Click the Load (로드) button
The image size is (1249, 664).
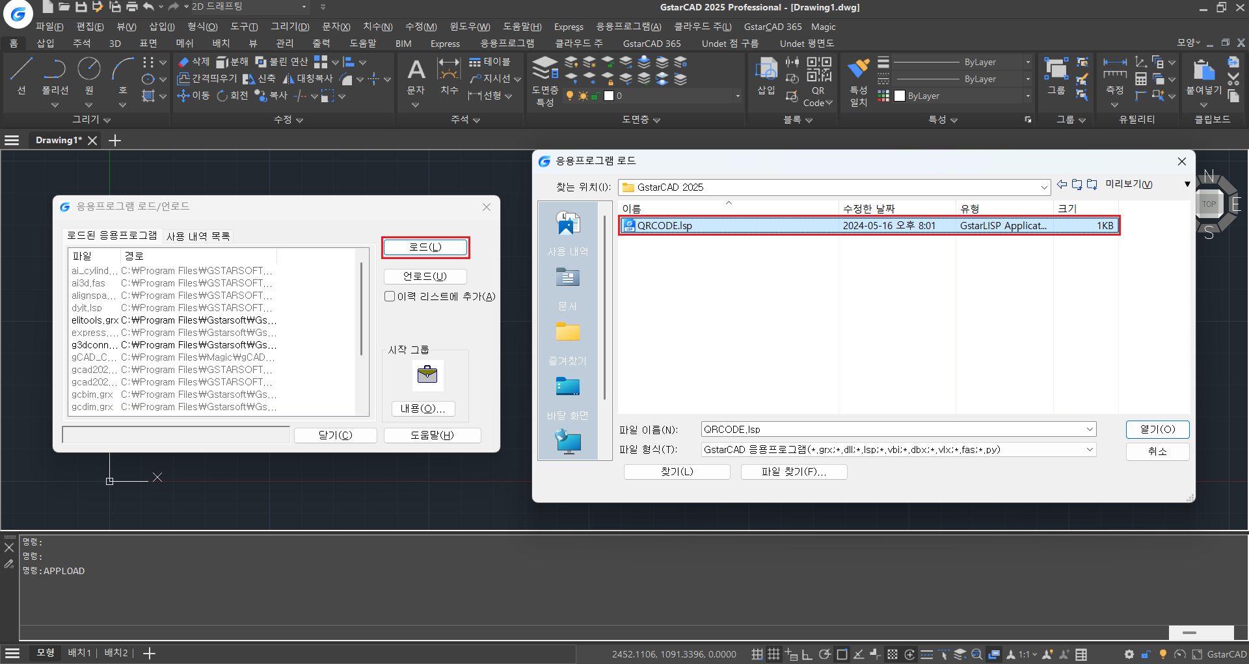pyautogui.click(x=425, y=247)
